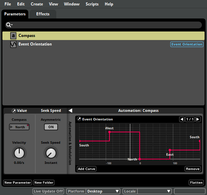Click the arrow icon beside Value
This screenshot has width=207, height=195.
(x=14, y=111)
